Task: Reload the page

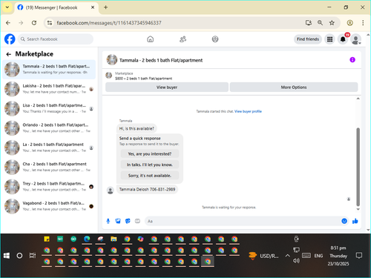Action: point(34,23)
